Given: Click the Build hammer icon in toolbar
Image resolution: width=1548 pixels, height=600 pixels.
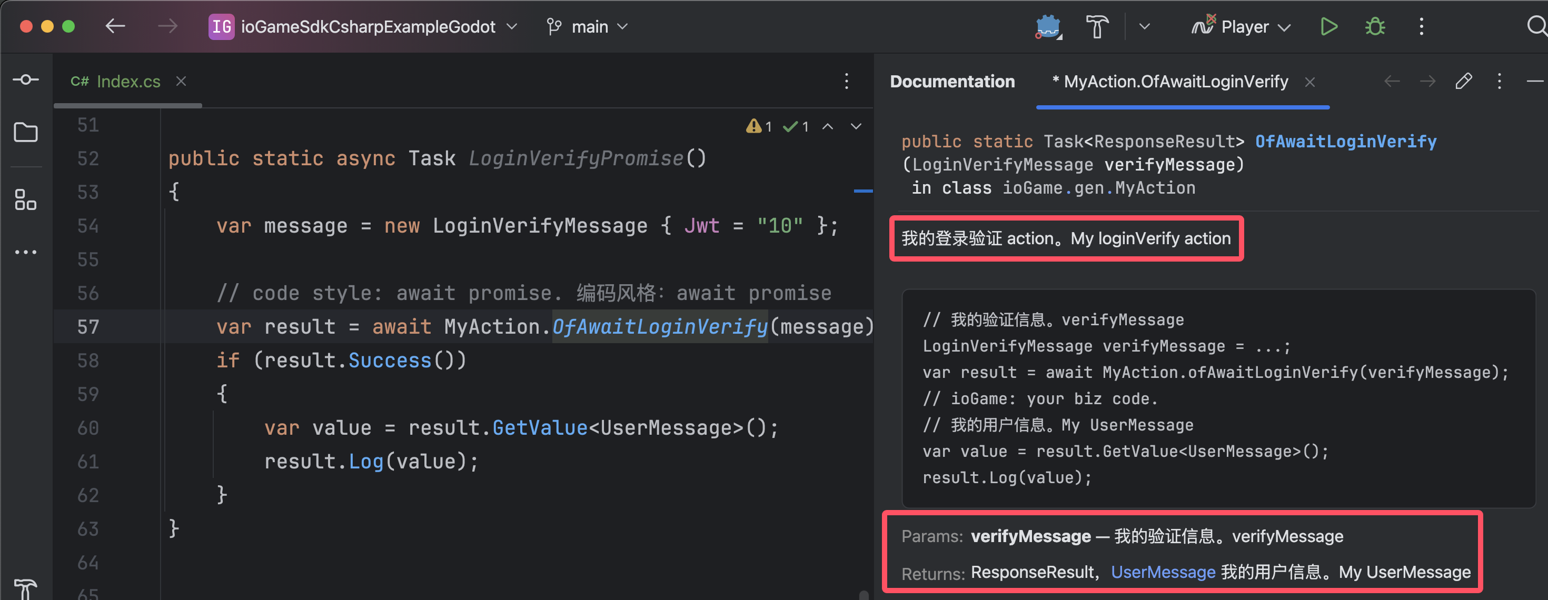Looking at the screenshot, I should (1096, 27).
